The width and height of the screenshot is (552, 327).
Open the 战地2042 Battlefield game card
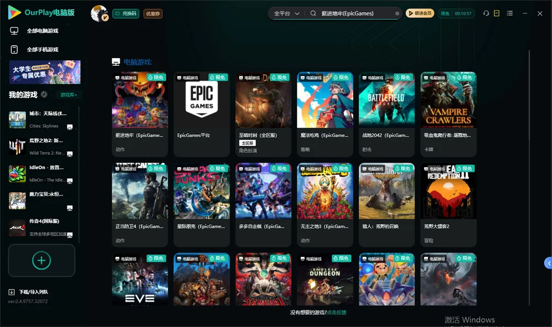(x=387, y=114)
